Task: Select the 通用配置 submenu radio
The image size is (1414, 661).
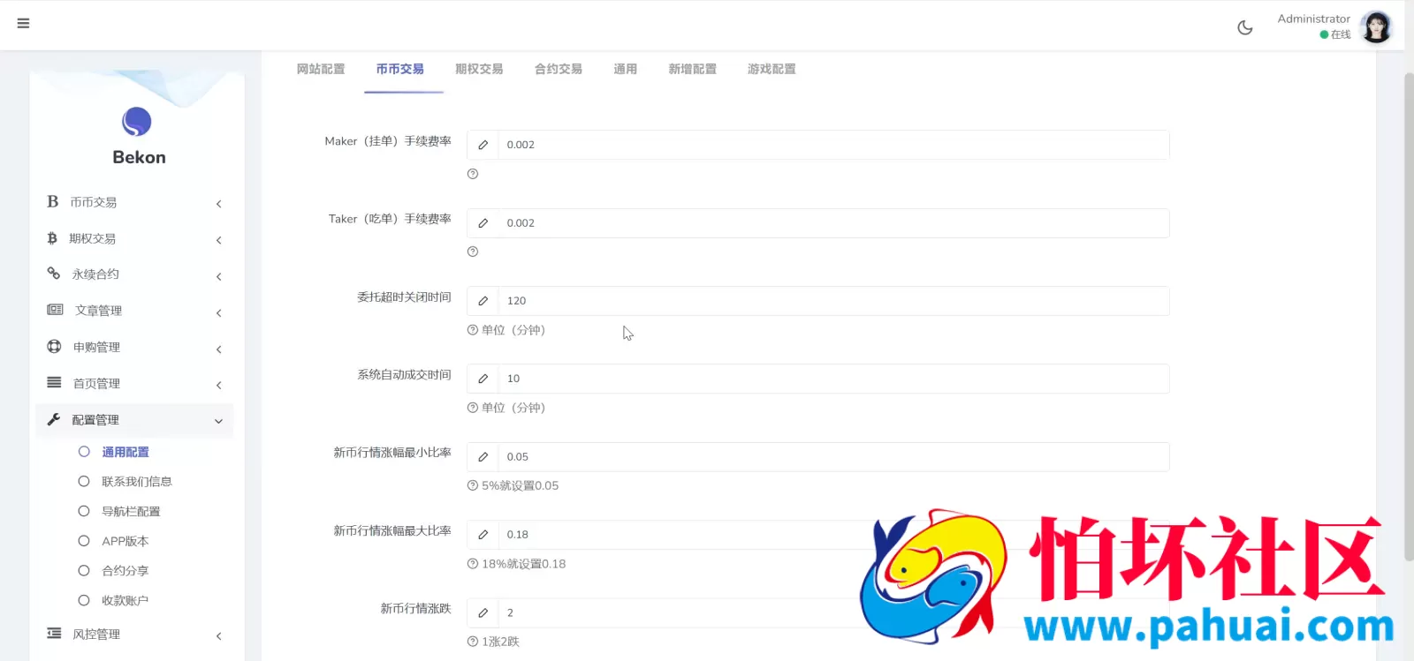Action: pyautogui.click(x=84, y=452)
